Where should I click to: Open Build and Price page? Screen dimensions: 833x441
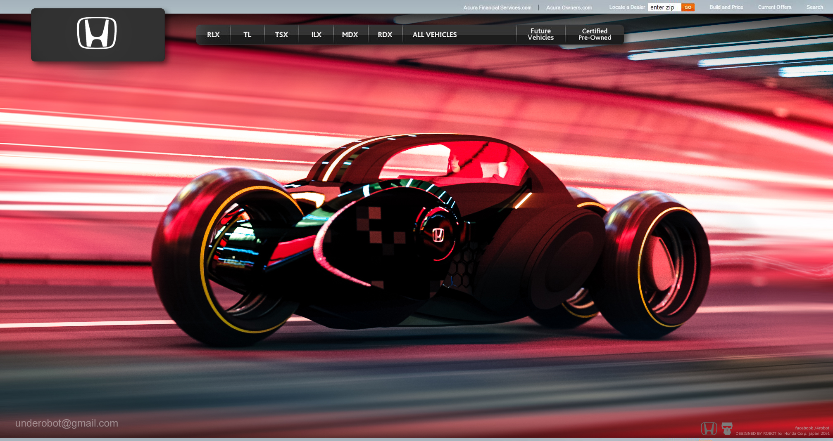tap(726, 7)
